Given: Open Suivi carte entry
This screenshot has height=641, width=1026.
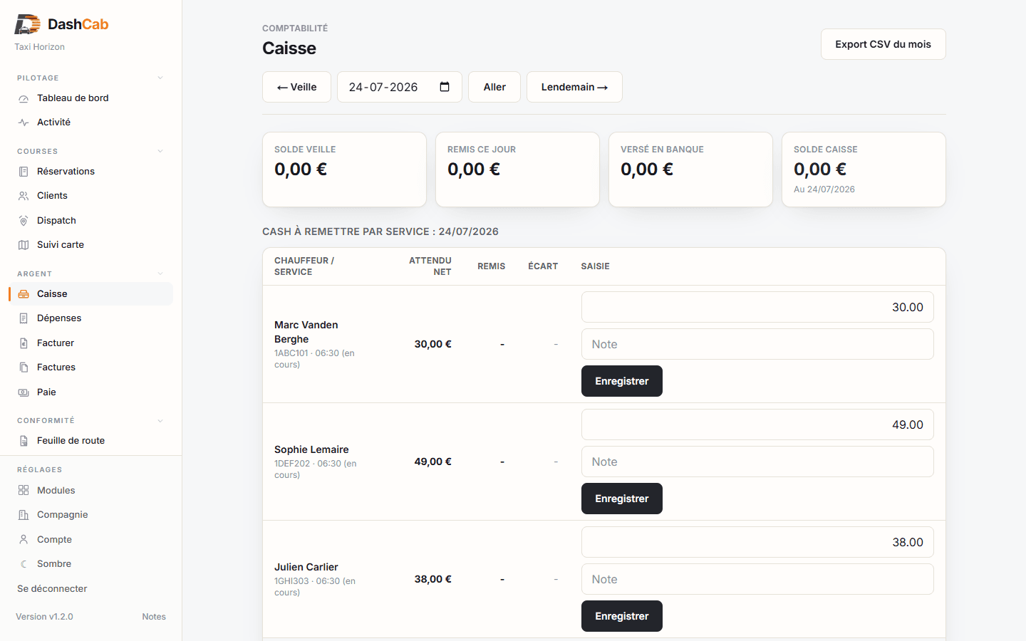Looking at the screenshot, I should pyautogui.click(x=90, y=245).
